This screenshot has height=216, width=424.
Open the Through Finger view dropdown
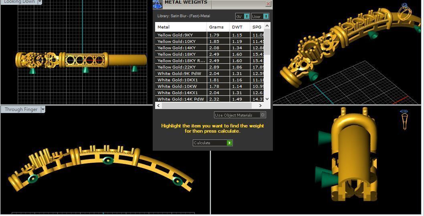(43, 109)
